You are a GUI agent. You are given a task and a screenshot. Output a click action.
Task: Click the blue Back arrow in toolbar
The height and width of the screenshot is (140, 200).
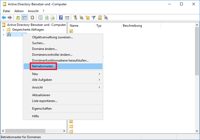(4, 18)
